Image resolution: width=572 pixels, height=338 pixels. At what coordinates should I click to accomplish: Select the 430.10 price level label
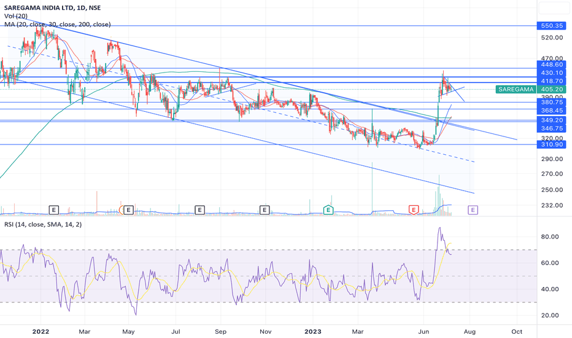pyautogui.click(x=552, y=73)
